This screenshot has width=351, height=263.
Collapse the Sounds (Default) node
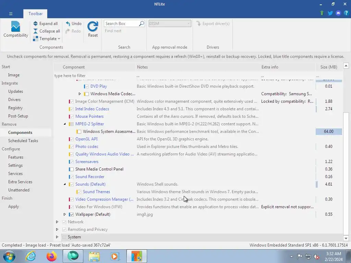pyautogui.click(x=65, y=184)
